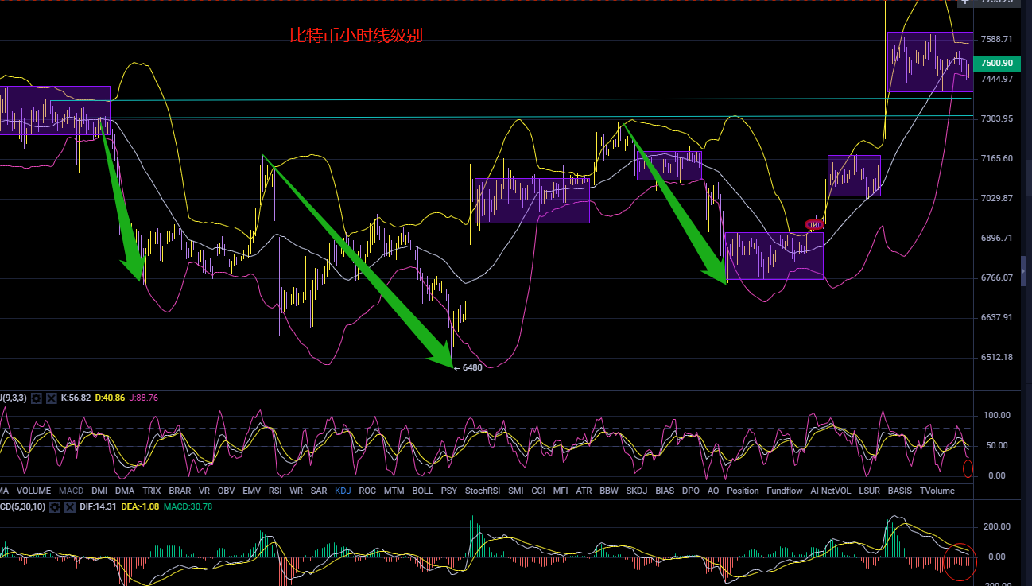
Task: Click the Position indicator
Action: point(743,491)
